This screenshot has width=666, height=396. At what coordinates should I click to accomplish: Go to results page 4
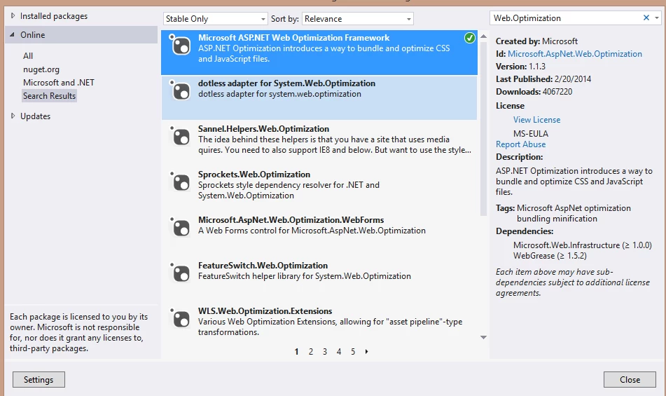pyautogui.click(x=339, y=351)
